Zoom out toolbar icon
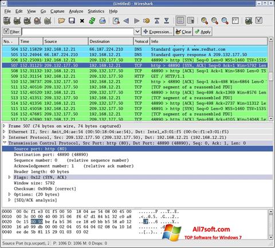Screen dimensions: 275x248 click(215, 21)
